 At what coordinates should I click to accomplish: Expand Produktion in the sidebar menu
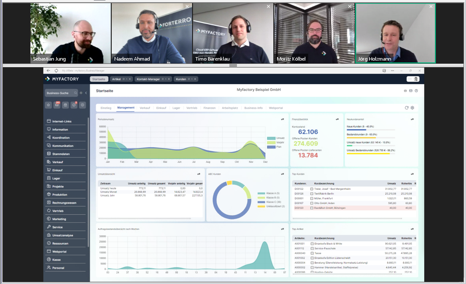[x=66, y=195]
